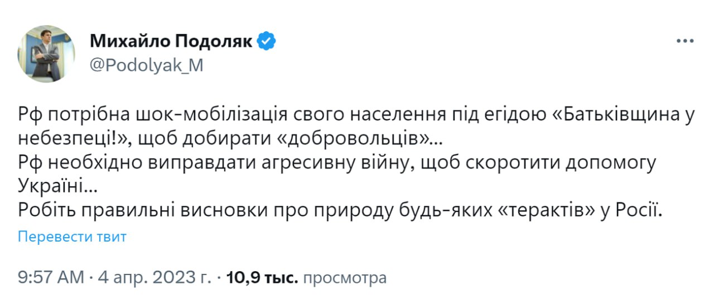714x304 pixels.
Task: Click the blue verified checkmark badge
Action: click(x=266, y=41)
